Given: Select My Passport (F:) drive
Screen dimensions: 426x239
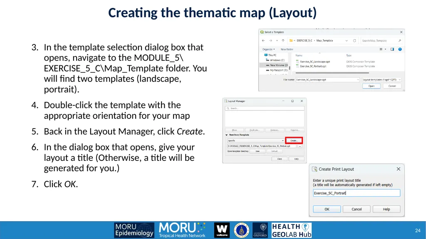Looking at the screenshot, I should click(x=277, y=70).
